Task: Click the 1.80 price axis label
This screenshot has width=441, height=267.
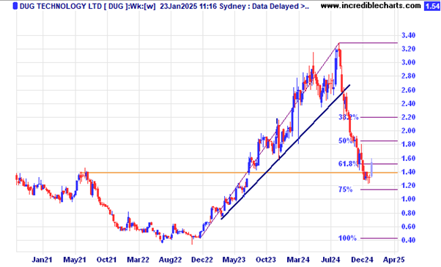Action: point(408,144)
